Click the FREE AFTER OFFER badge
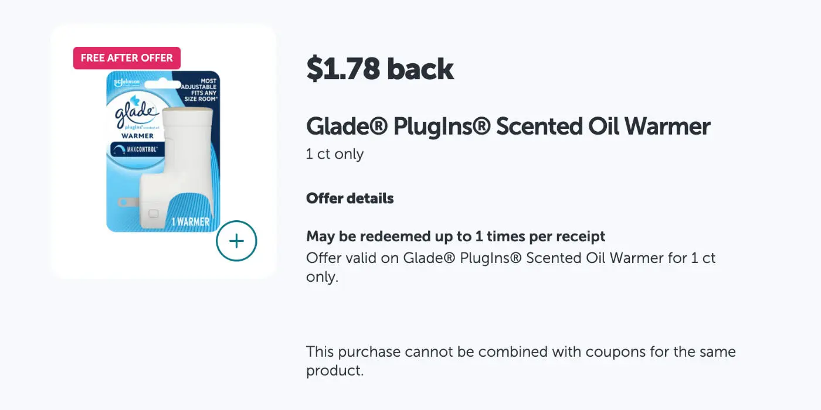Image resolution: width=821 pixels, height=410 pixels. point(127,58)
